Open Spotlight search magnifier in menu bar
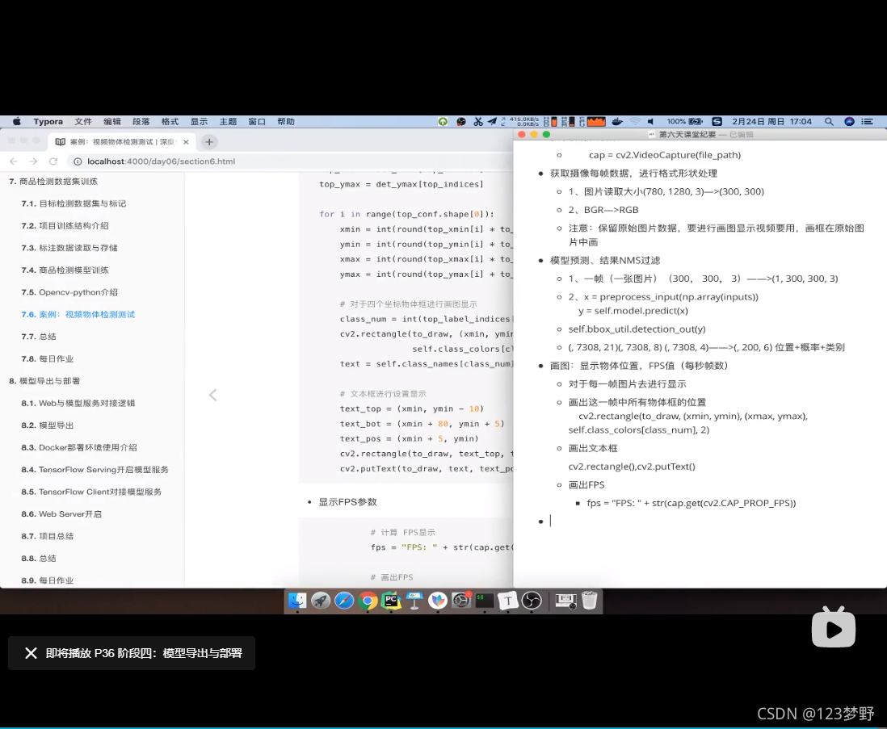 tap(829, 121)
